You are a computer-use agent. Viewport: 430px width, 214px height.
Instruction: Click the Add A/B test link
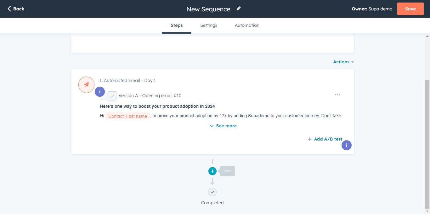coord(325,139)
